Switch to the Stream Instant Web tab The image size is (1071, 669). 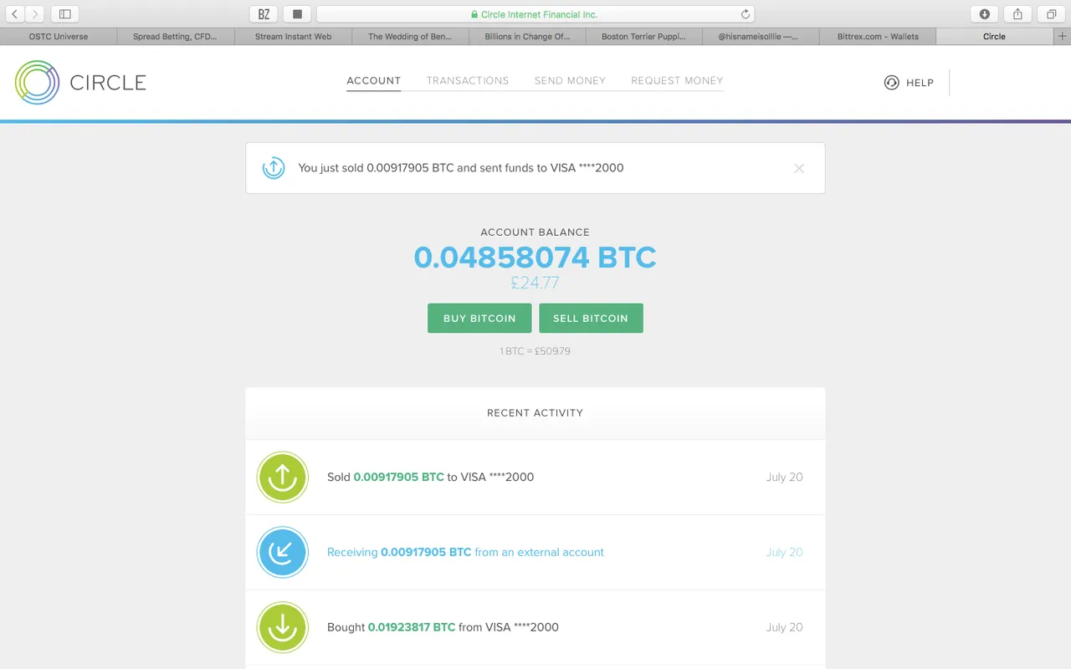point(293,37)
